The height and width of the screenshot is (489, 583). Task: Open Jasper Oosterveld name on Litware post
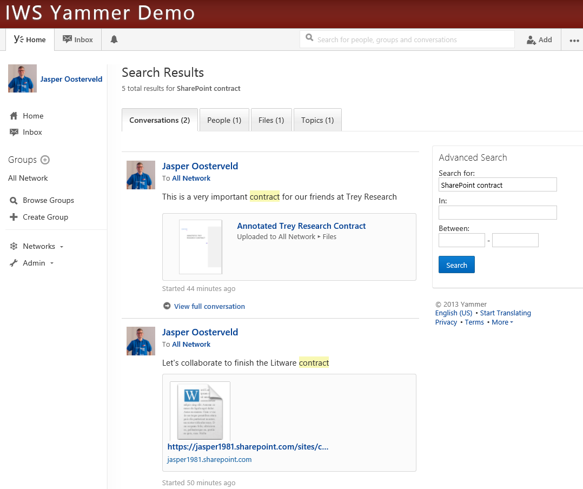point(200,333)
